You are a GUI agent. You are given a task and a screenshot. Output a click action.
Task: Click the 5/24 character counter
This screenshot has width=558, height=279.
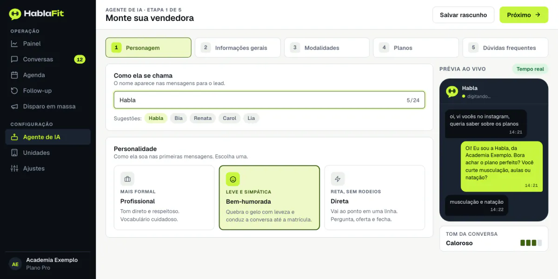click(x=413, y=100)
